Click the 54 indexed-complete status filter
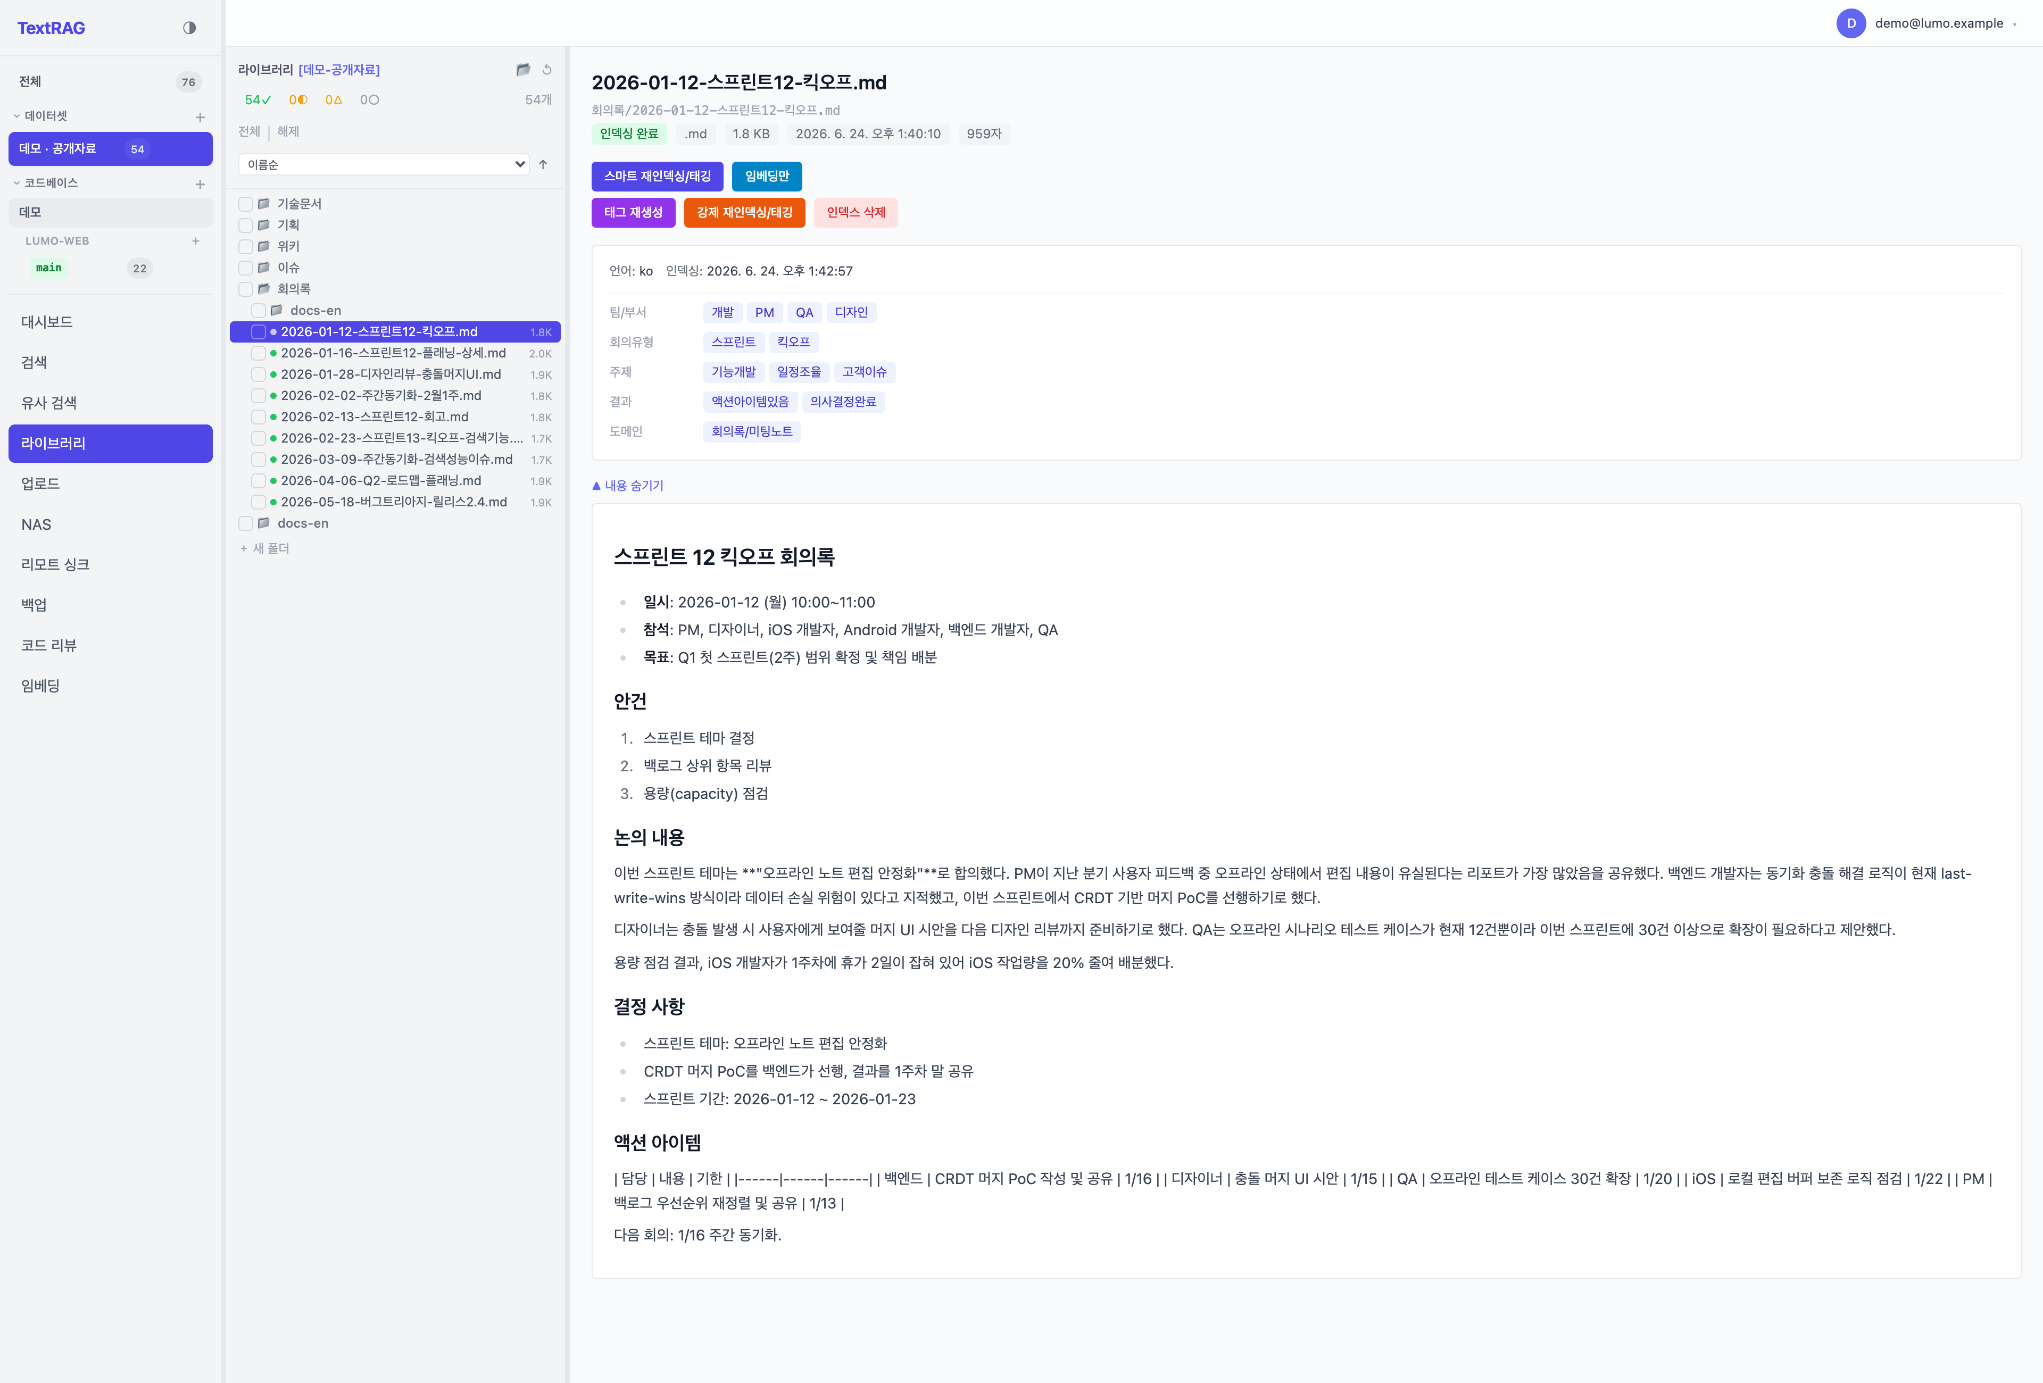The width and height of the screenshot is (2043, 1383). point(258,100)
